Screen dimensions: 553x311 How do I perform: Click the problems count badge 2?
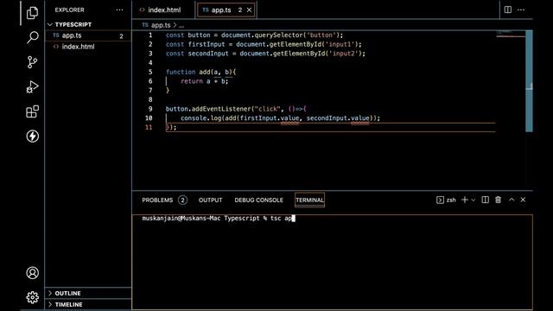pos(182,200)
